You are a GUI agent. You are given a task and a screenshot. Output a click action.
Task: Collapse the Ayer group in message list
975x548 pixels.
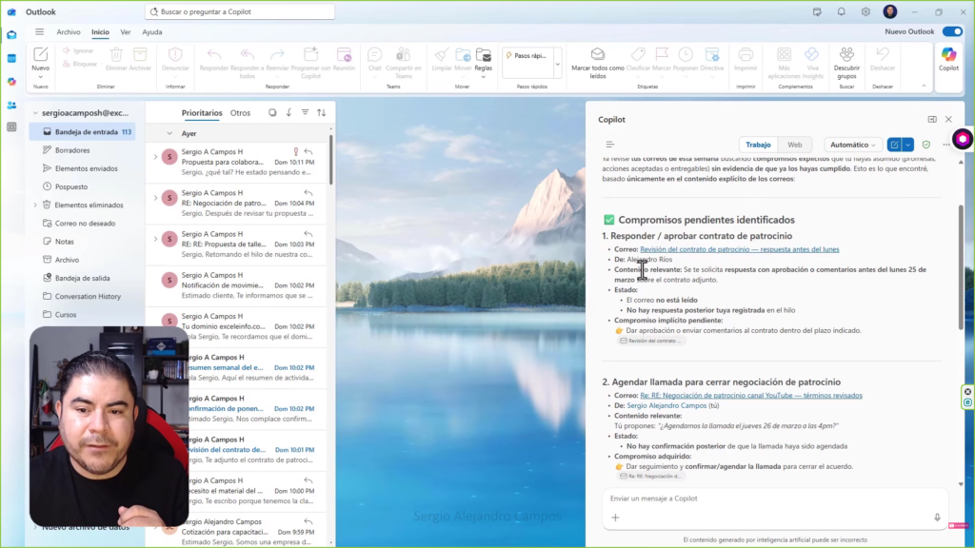coord(169,133)
